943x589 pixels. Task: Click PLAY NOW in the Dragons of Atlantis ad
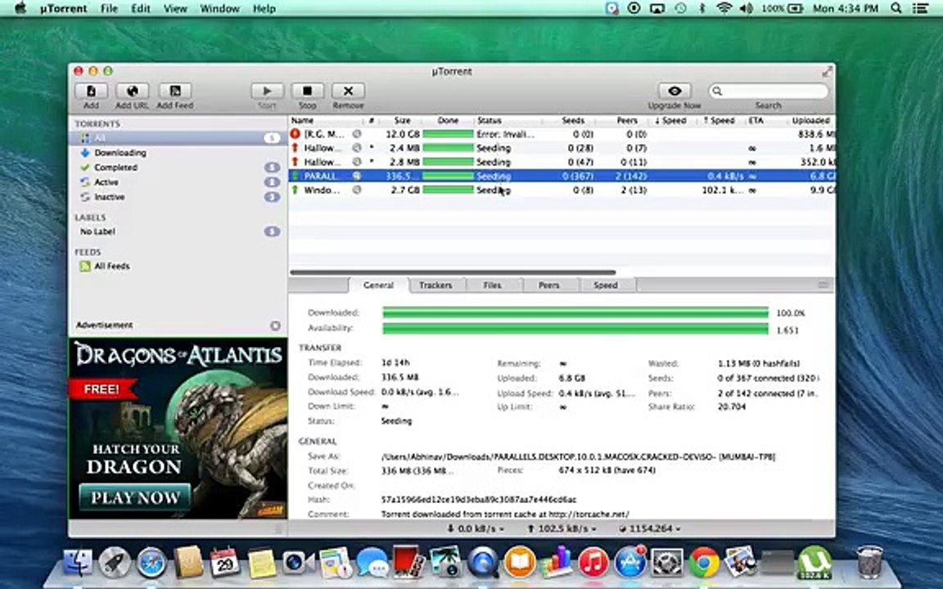point(135,497)
